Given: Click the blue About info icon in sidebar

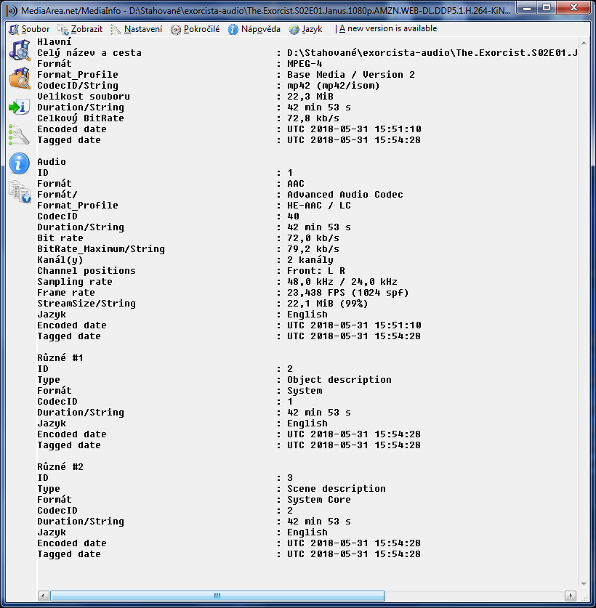Looking at the screenshot, I should click(18, 162).
